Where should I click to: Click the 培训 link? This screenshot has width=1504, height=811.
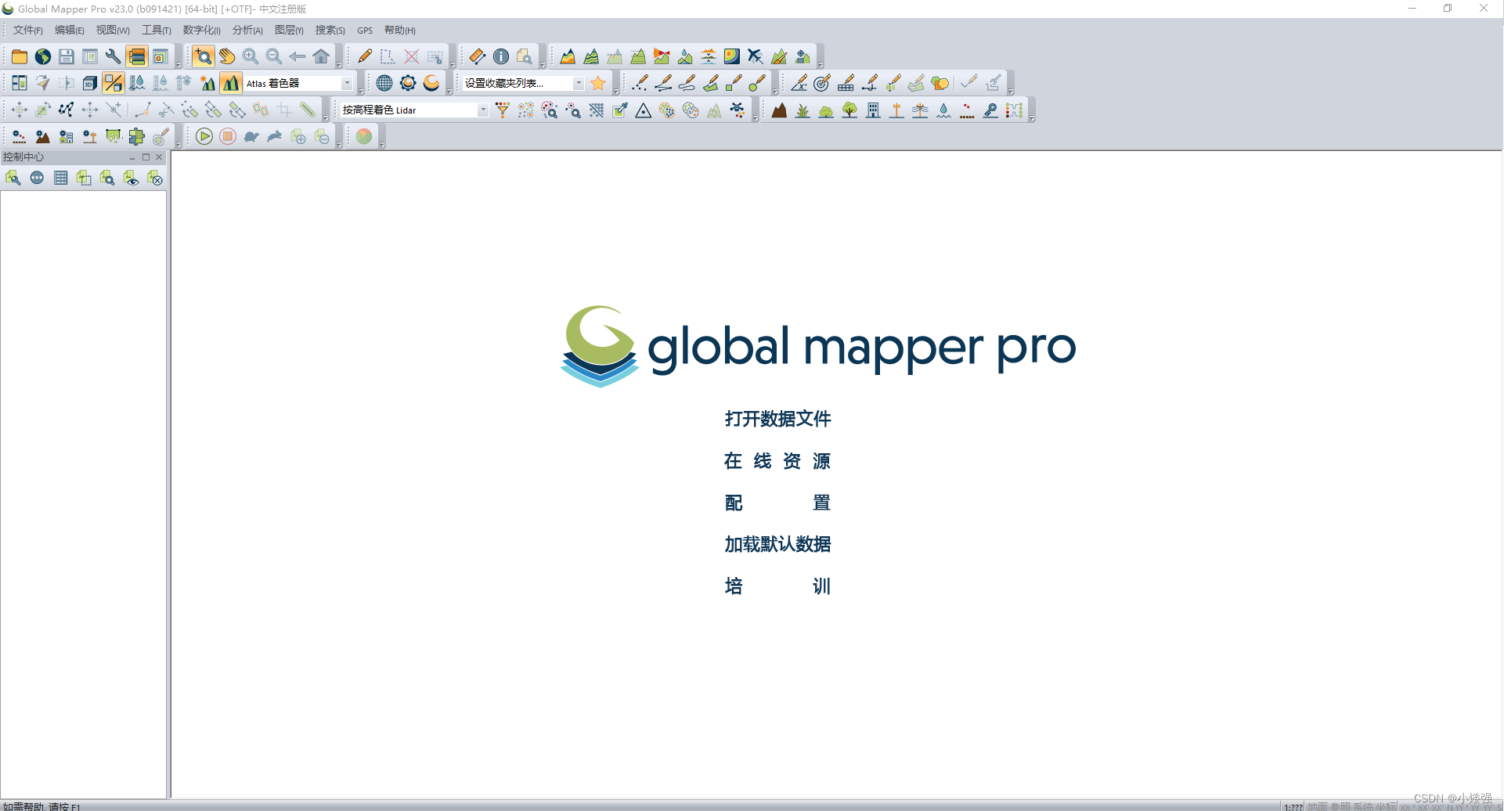(777, 586)
